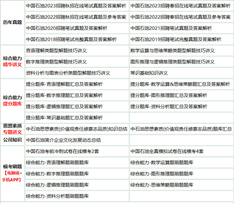Select 言语理解类题型解题技巧讲义
Screen dimensions: 234x204
[x=56, y=51]
